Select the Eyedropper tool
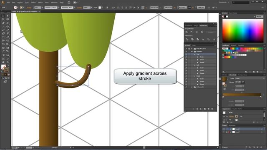 (3, 51)
